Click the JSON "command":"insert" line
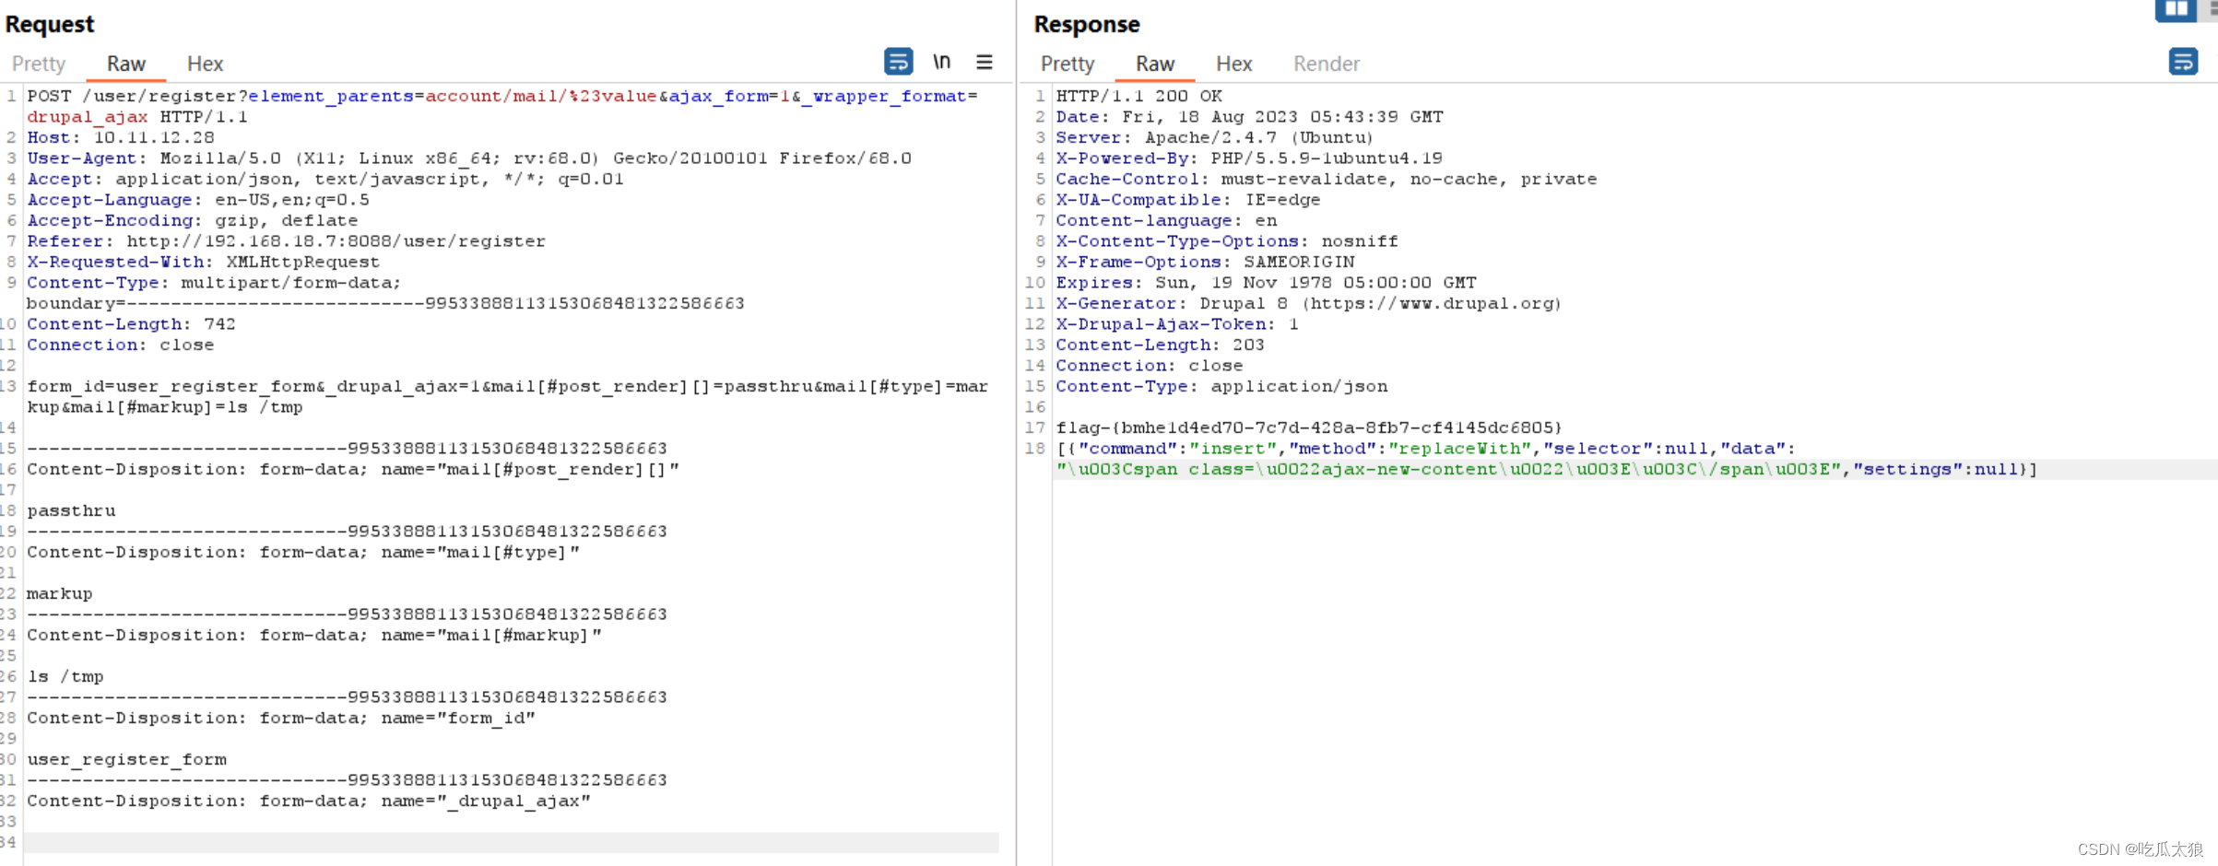 1425,449
